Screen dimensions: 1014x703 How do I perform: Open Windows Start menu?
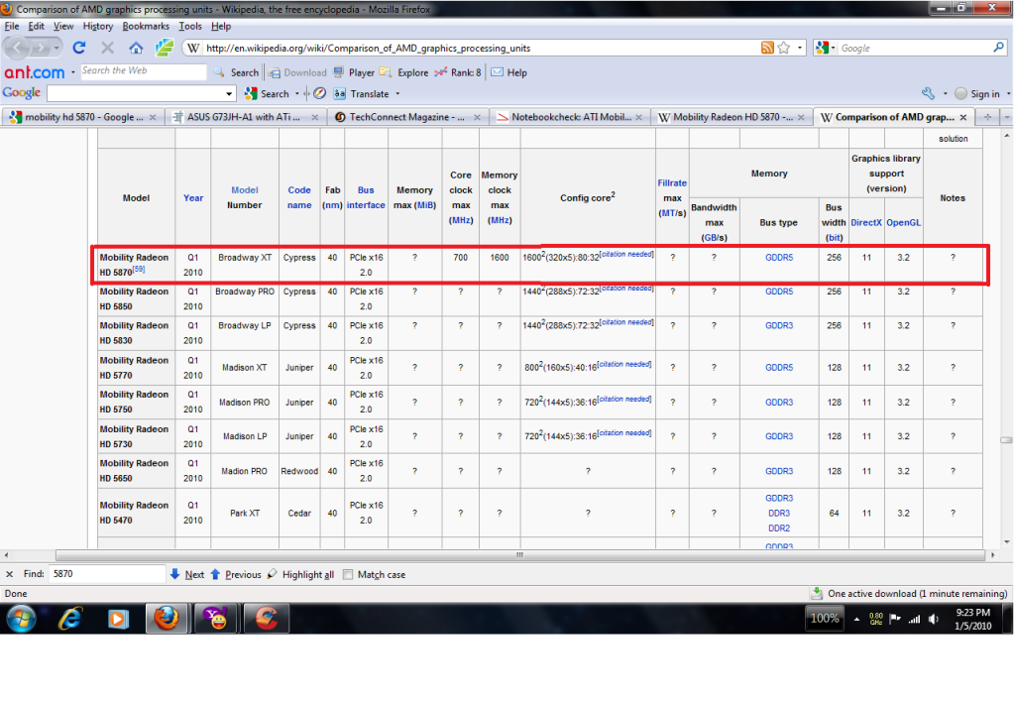pos(22,619)
